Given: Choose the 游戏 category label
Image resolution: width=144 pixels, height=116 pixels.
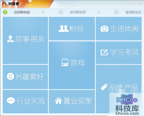Looking at the screenshot, I should [x=77, y=63].
